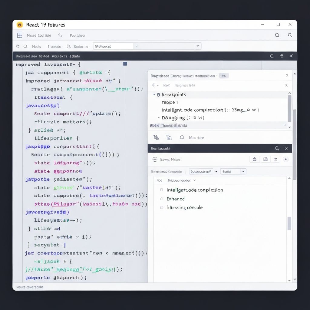
Task: Click the link icon beside Poo folaer
Action: [x=60, y=35]
